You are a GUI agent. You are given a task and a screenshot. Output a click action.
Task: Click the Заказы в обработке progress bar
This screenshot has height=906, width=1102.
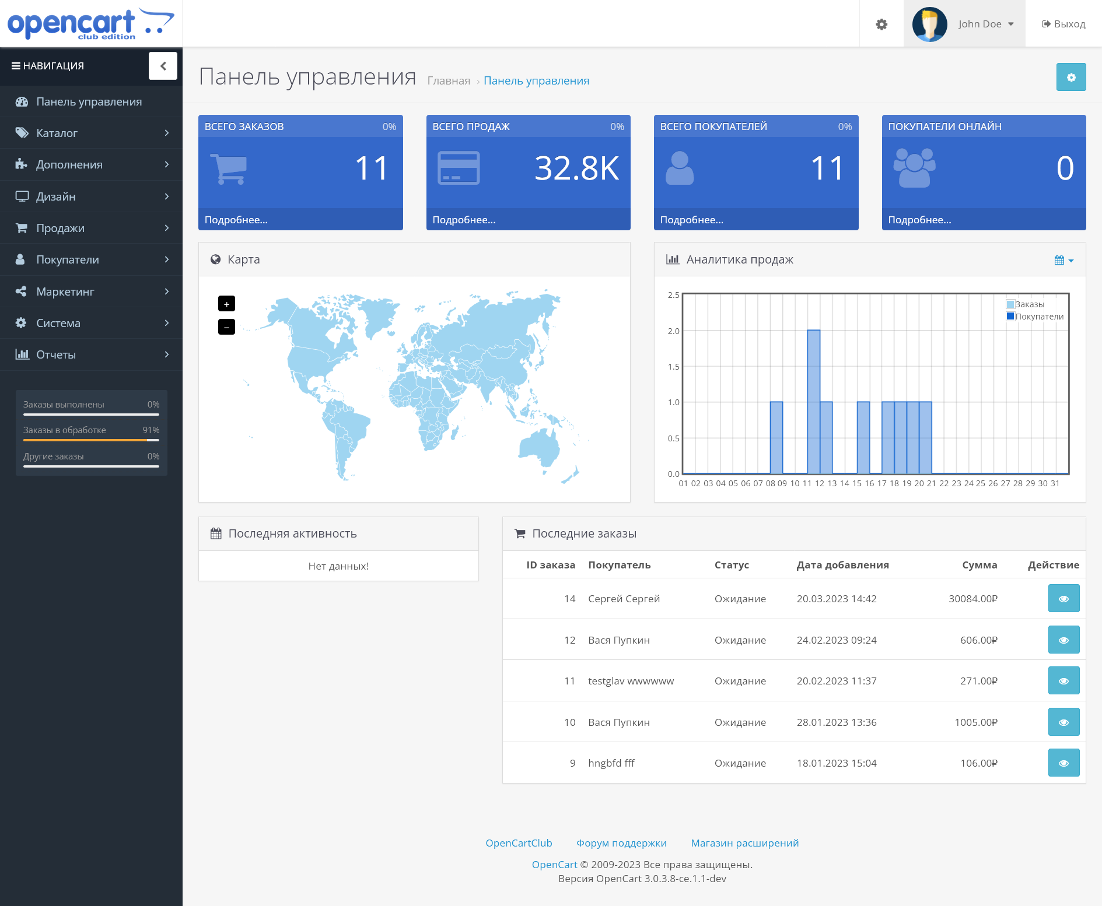pos(91,440)
